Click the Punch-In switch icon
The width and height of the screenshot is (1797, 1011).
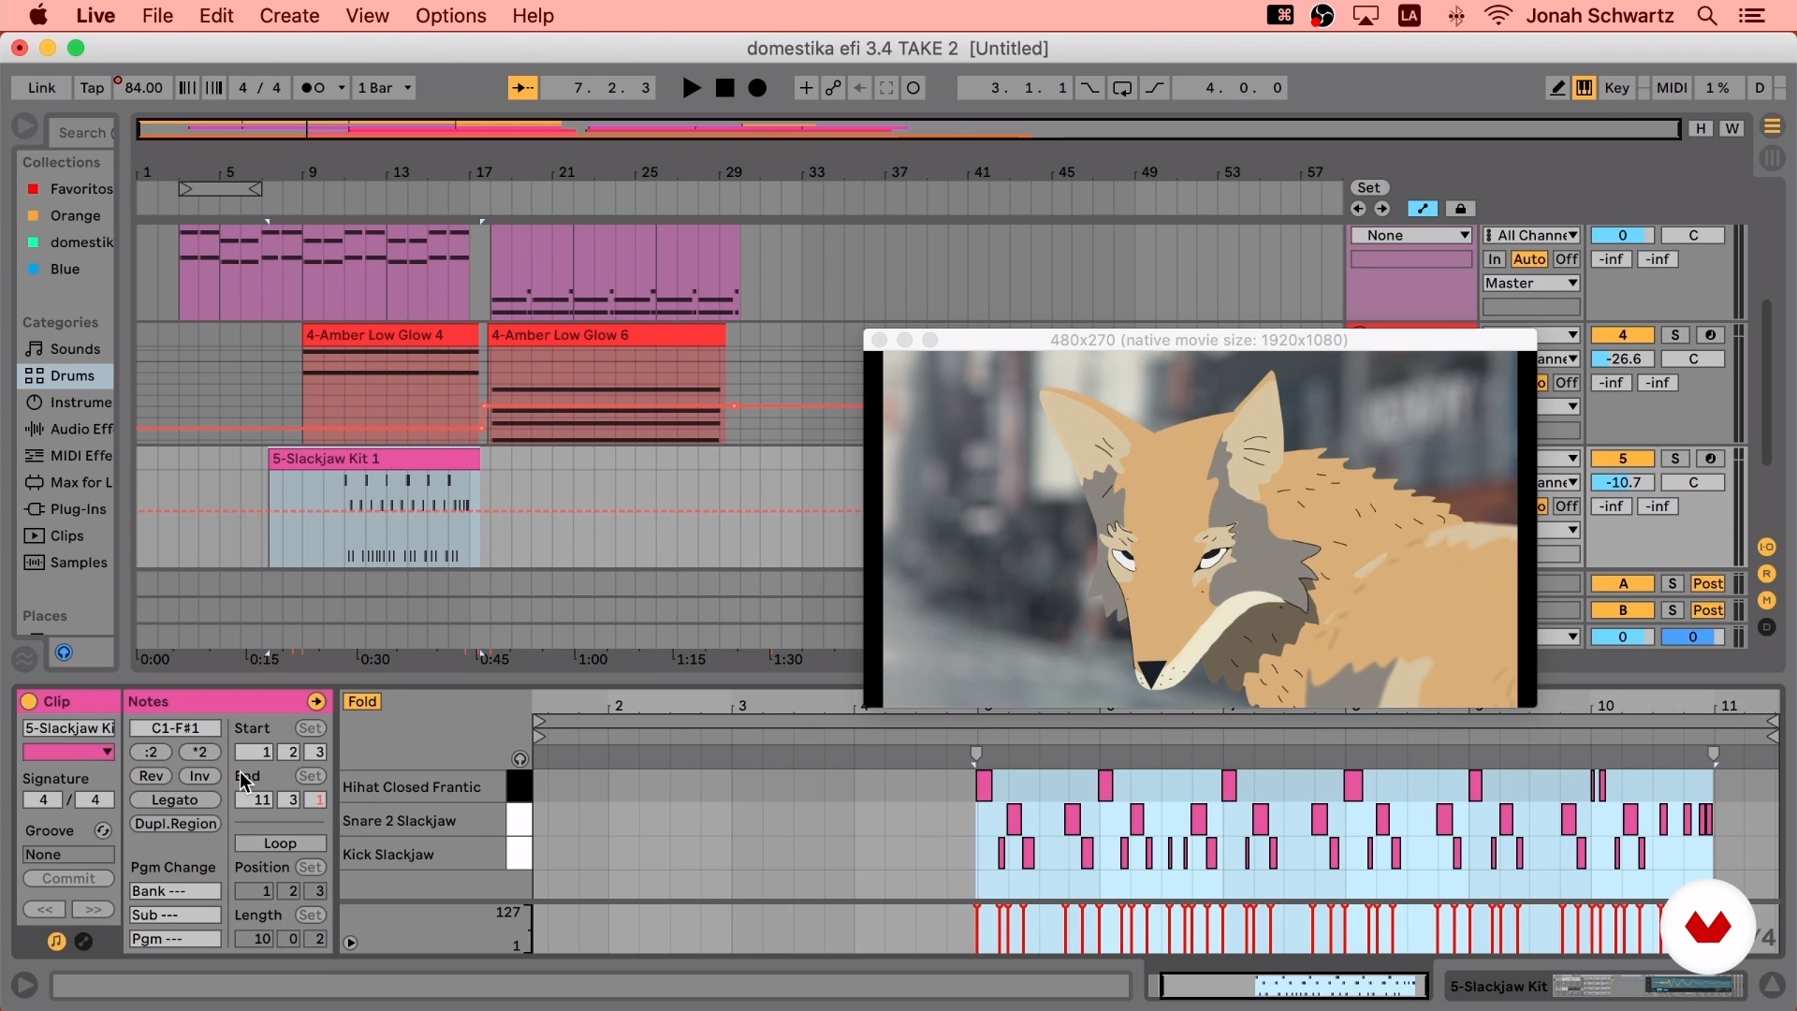pyautogui.click(x=1089, y=88)
